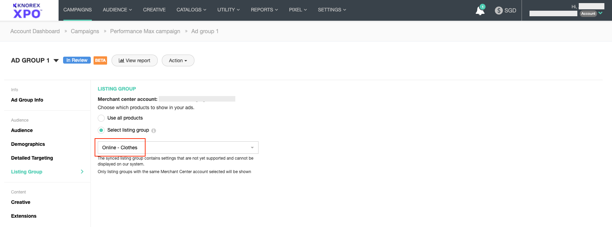Expand the account menu chevron
The height and width of the screenshot is (227, 612).
click(x=601, y=13)
